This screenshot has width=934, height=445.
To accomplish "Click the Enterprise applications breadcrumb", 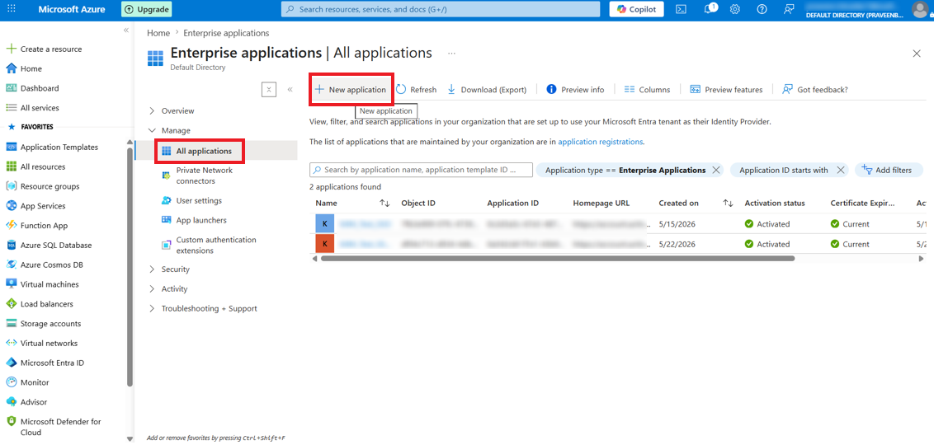I will click(x=226, y=33).
